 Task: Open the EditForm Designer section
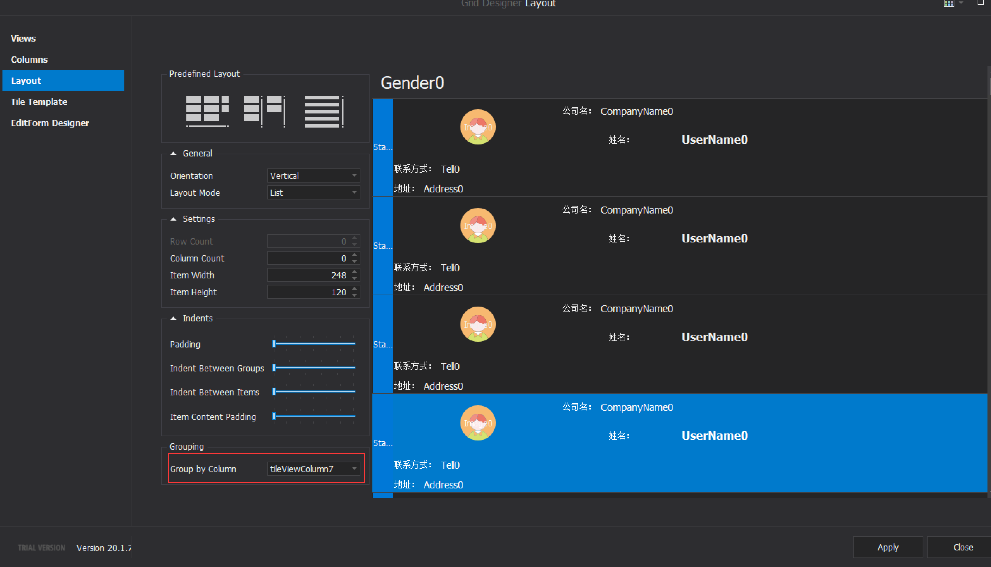(x=50, y=123)
